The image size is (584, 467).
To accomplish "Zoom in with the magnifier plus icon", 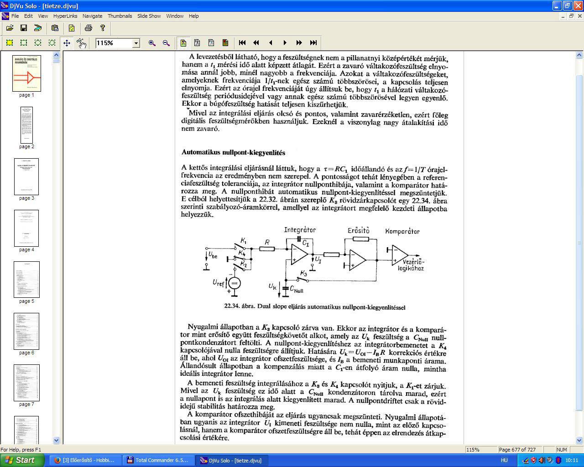I will 152,43.
